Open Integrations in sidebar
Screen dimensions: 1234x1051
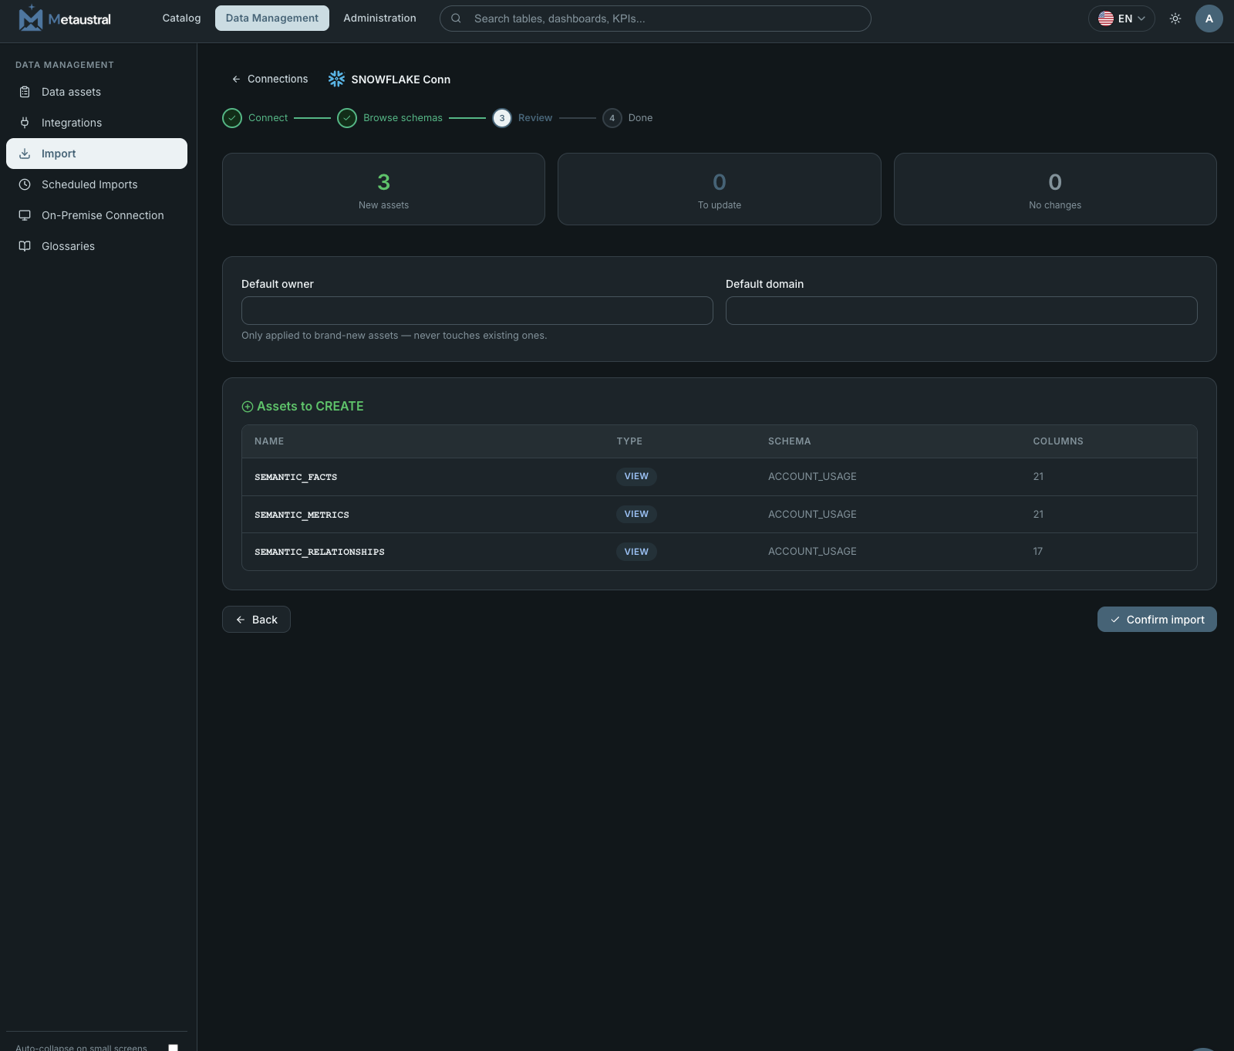(96, 123)
